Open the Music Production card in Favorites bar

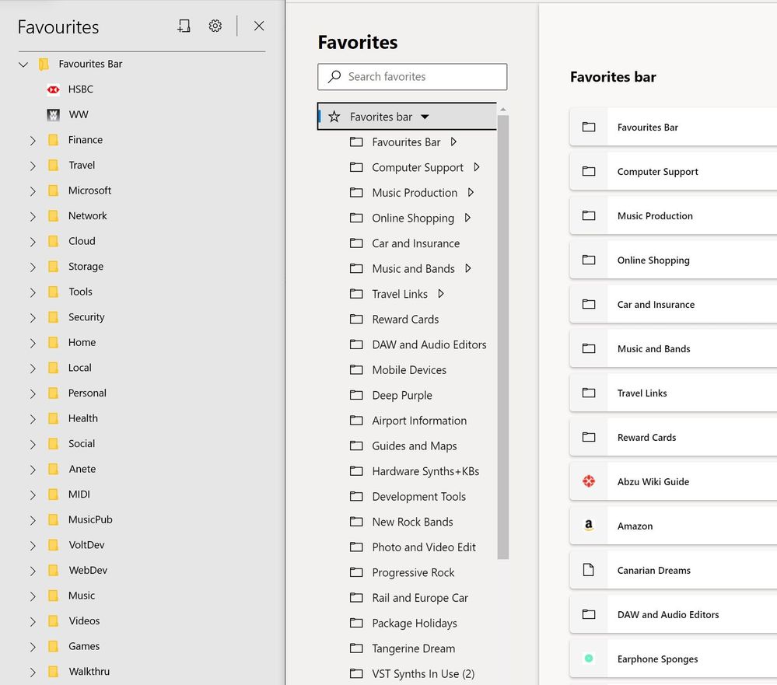[x=673, y=215]
